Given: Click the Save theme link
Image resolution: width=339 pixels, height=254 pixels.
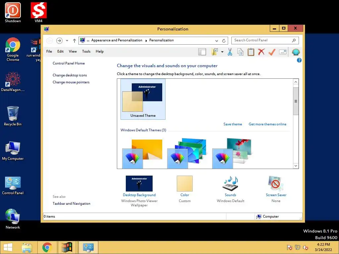Looking at the screenshot, I should 233,124.
